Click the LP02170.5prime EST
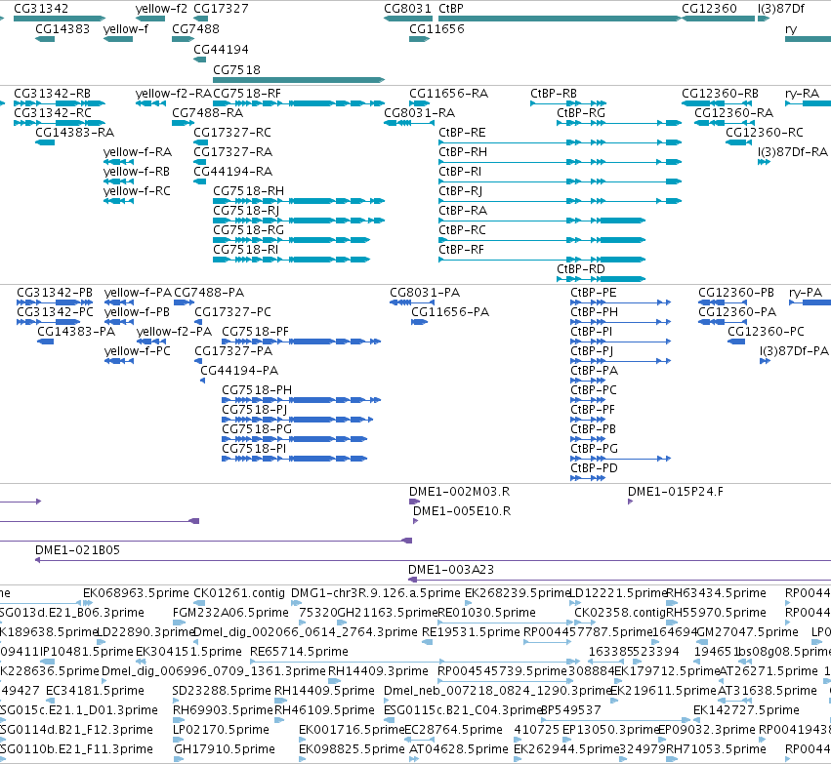 click(179, 739)
